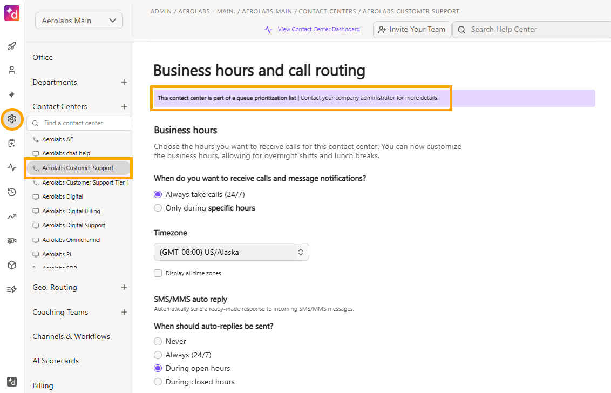
Task: Add a new department with plus icon
Action: [x=124, y=82]
